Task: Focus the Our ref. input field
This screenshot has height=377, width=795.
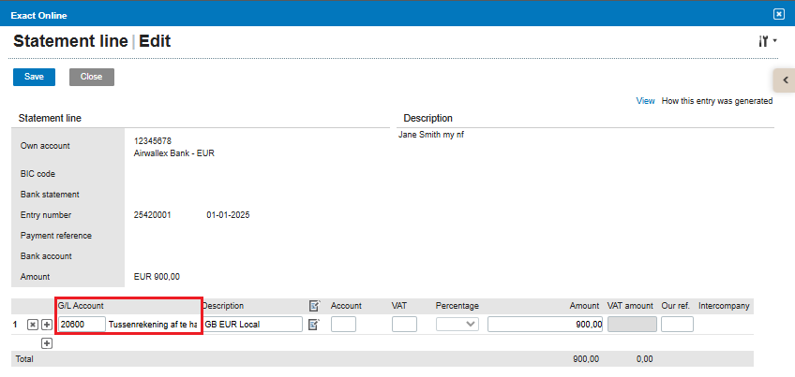Action: tap(678, 325)
